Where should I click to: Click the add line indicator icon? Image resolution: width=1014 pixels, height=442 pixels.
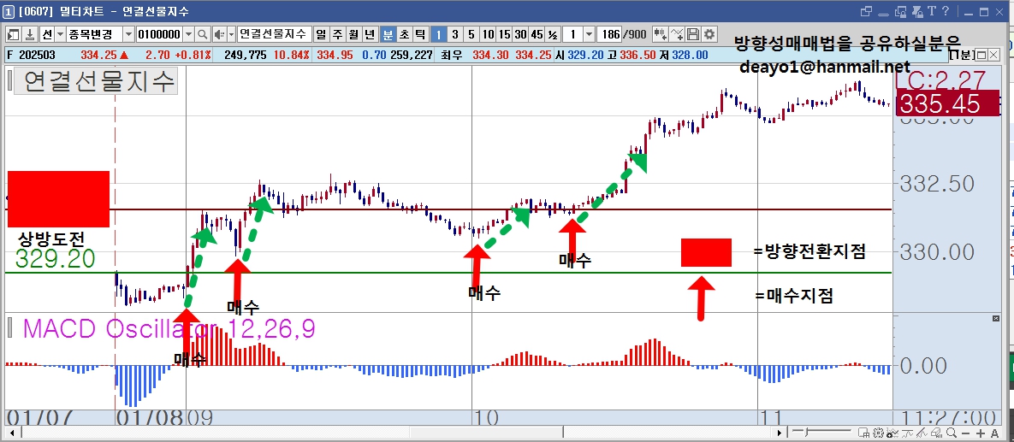[677, 34]
